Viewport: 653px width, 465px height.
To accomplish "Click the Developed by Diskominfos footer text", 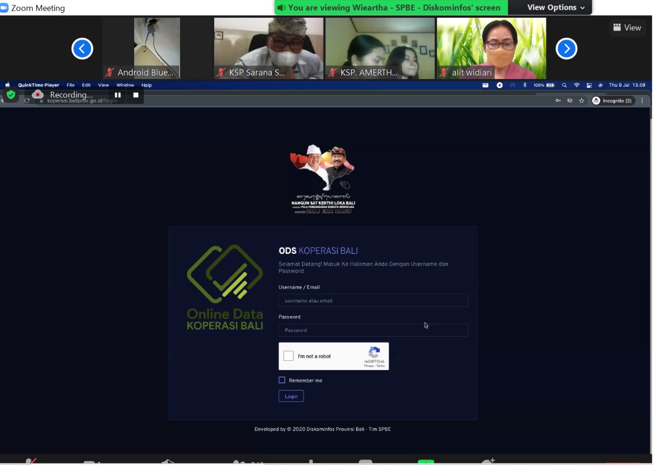I will [x=322, y=429].
